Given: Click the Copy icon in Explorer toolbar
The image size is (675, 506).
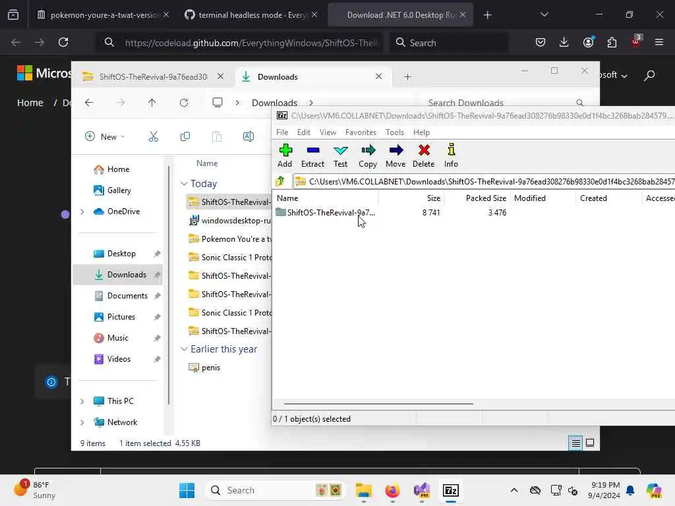Looking at the screenshot, I should (x=185, y=136).
